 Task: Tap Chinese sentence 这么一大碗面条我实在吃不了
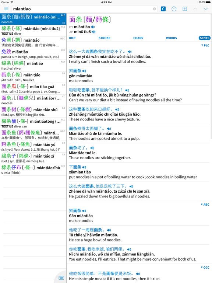[97, 52]
